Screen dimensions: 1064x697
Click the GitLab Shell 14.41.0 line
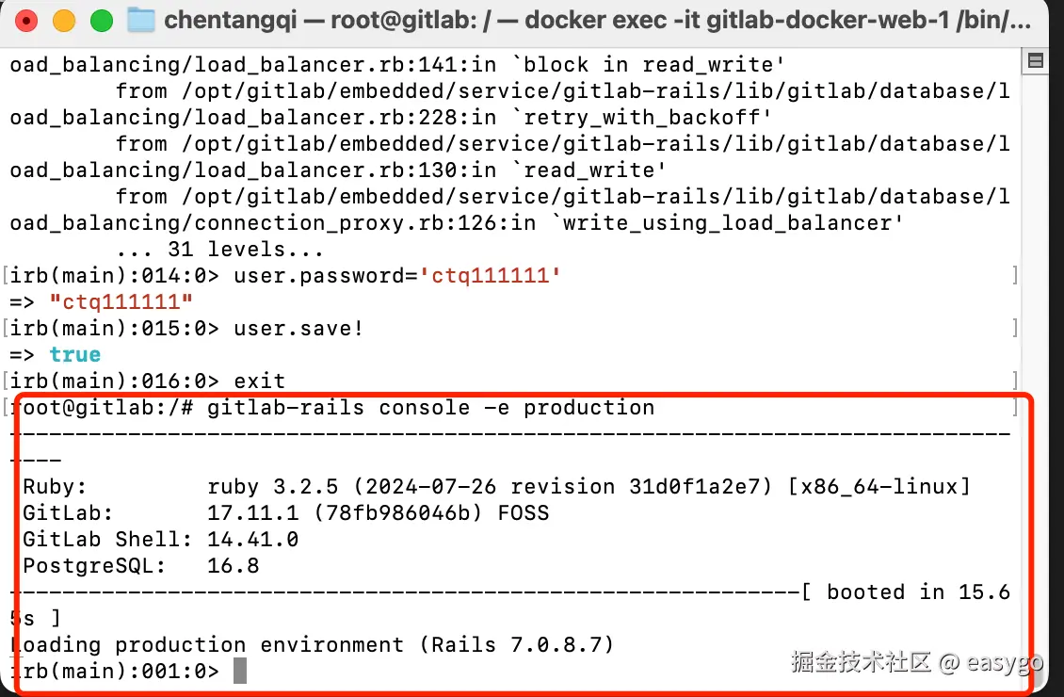pos(160,540)
